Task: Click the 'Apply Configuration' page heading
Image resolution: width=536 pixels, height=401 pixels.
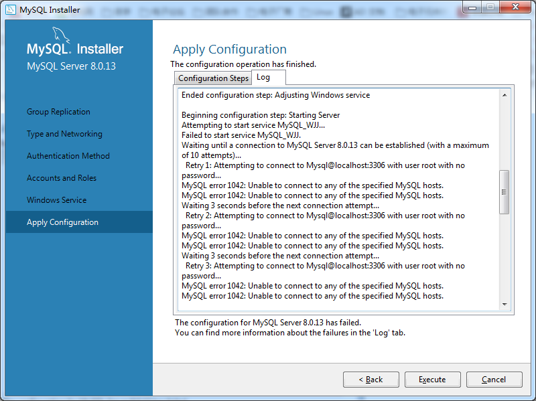Action: click(230, 50)
